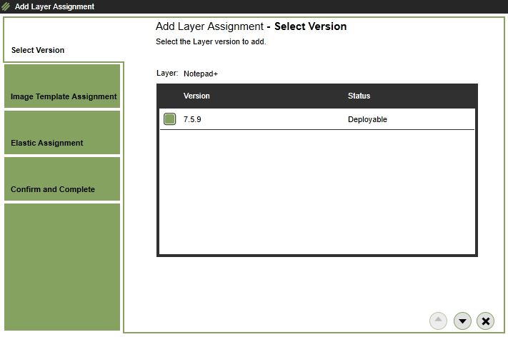The width and height of the screenshot is (508, 337).
Task: Sort by the Status column header
Action: pos(359,96)
